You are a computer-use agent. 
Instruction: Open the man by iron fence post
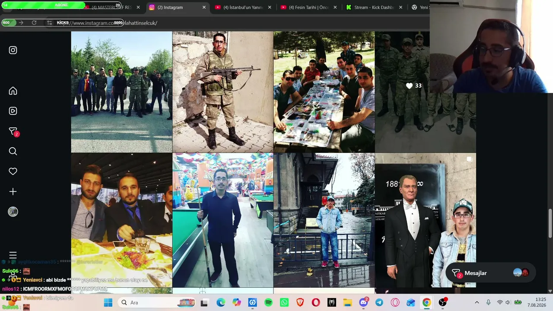[324, 220]
